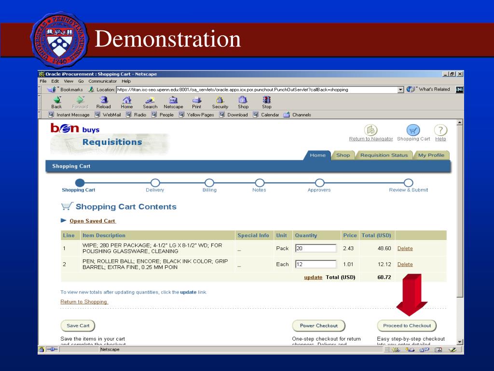Open the My Profile tab
494x371 pixels.
pos(431,155)
